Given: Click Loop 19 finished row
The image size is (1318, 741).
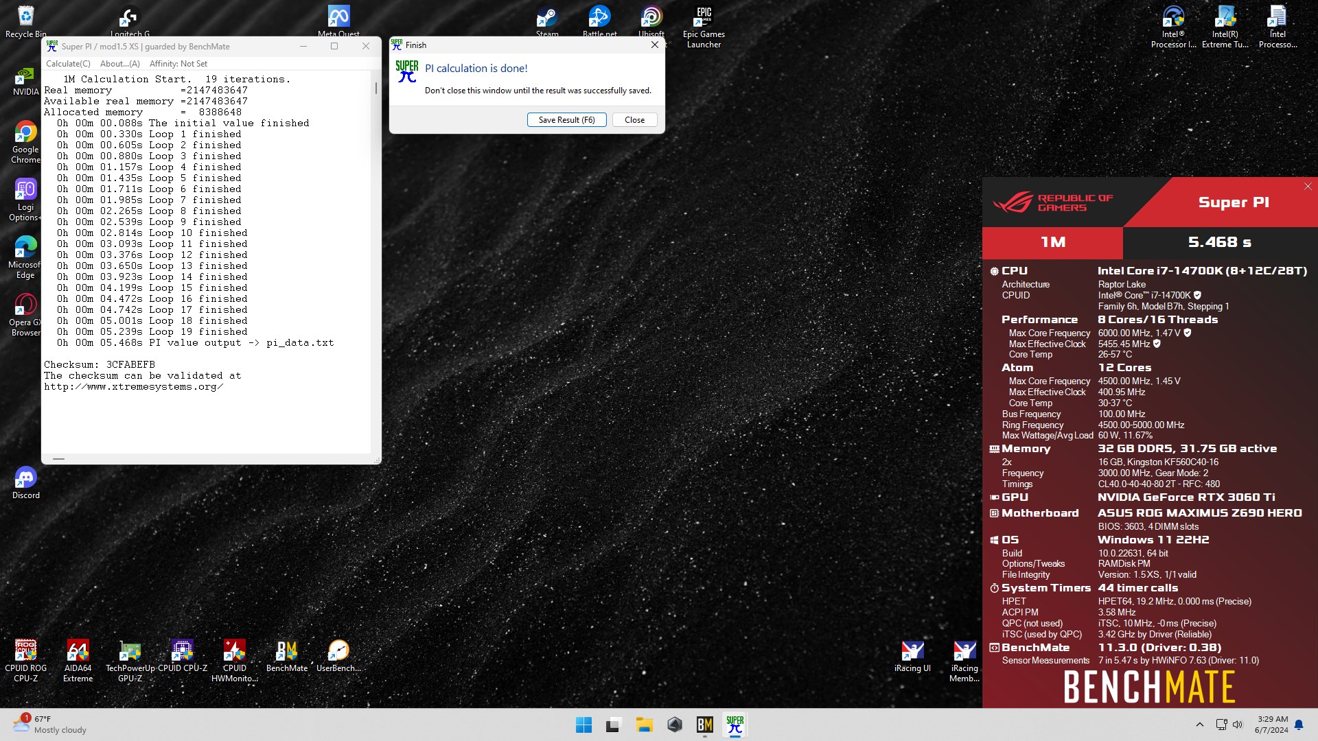Looking at the screenshot, I should pyautogui.click(x=152, y=331).
